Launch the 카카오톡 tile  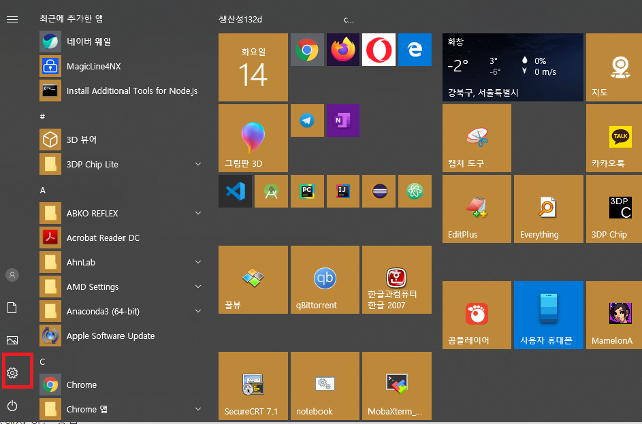coord(614,138)
